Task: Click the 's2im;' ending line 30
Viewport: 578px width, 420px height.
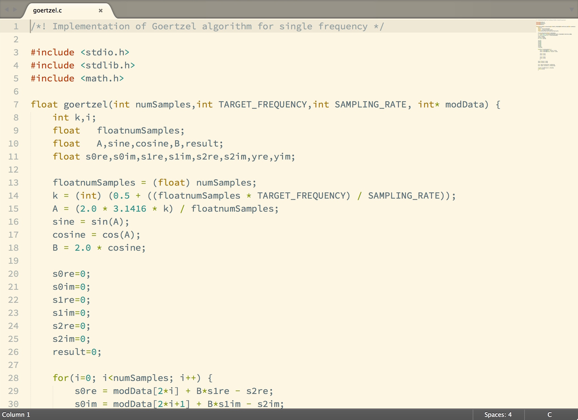Action: [x=271, y=404]
